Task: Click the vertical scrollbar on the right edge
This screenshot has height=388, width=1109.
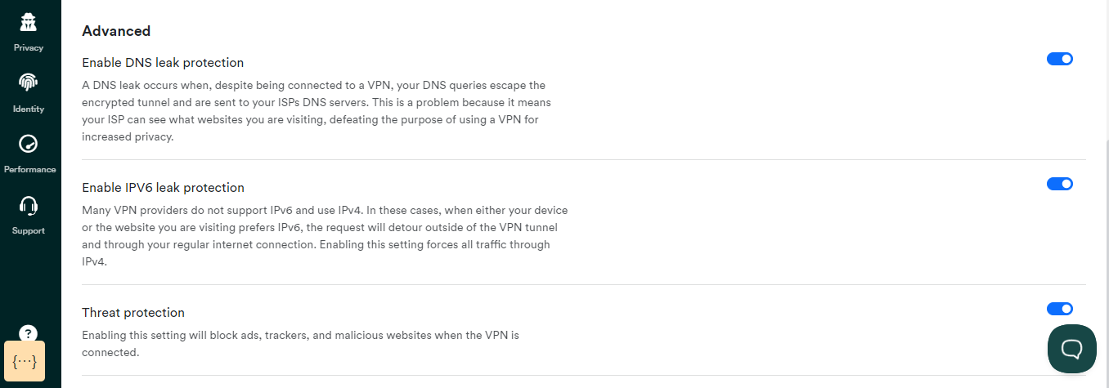Action: 1104,245
